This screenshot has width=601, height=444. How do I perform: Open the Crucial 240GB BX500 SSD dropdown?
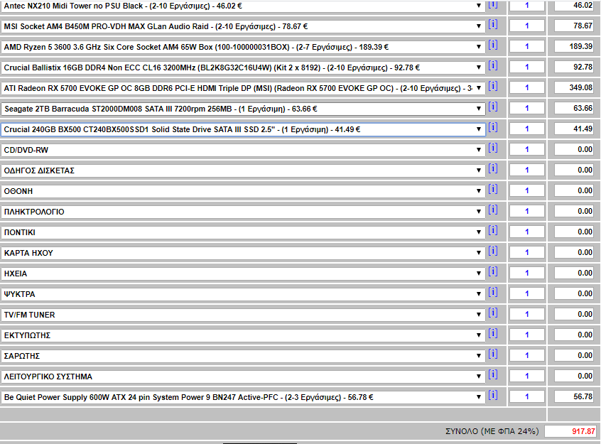[243, 129]
